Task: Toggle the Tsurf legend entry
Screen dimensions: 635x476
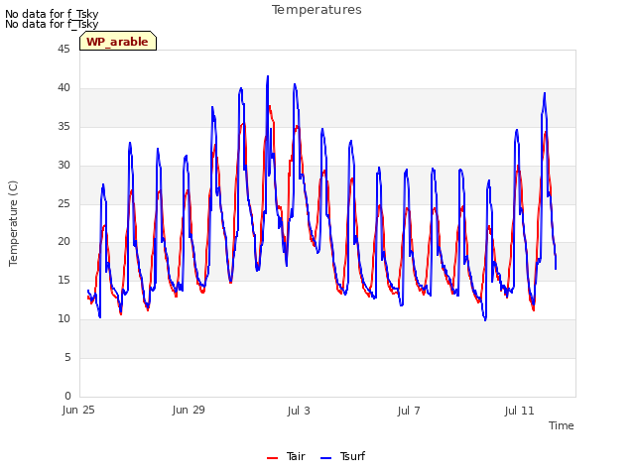Action: pos(342,456)
